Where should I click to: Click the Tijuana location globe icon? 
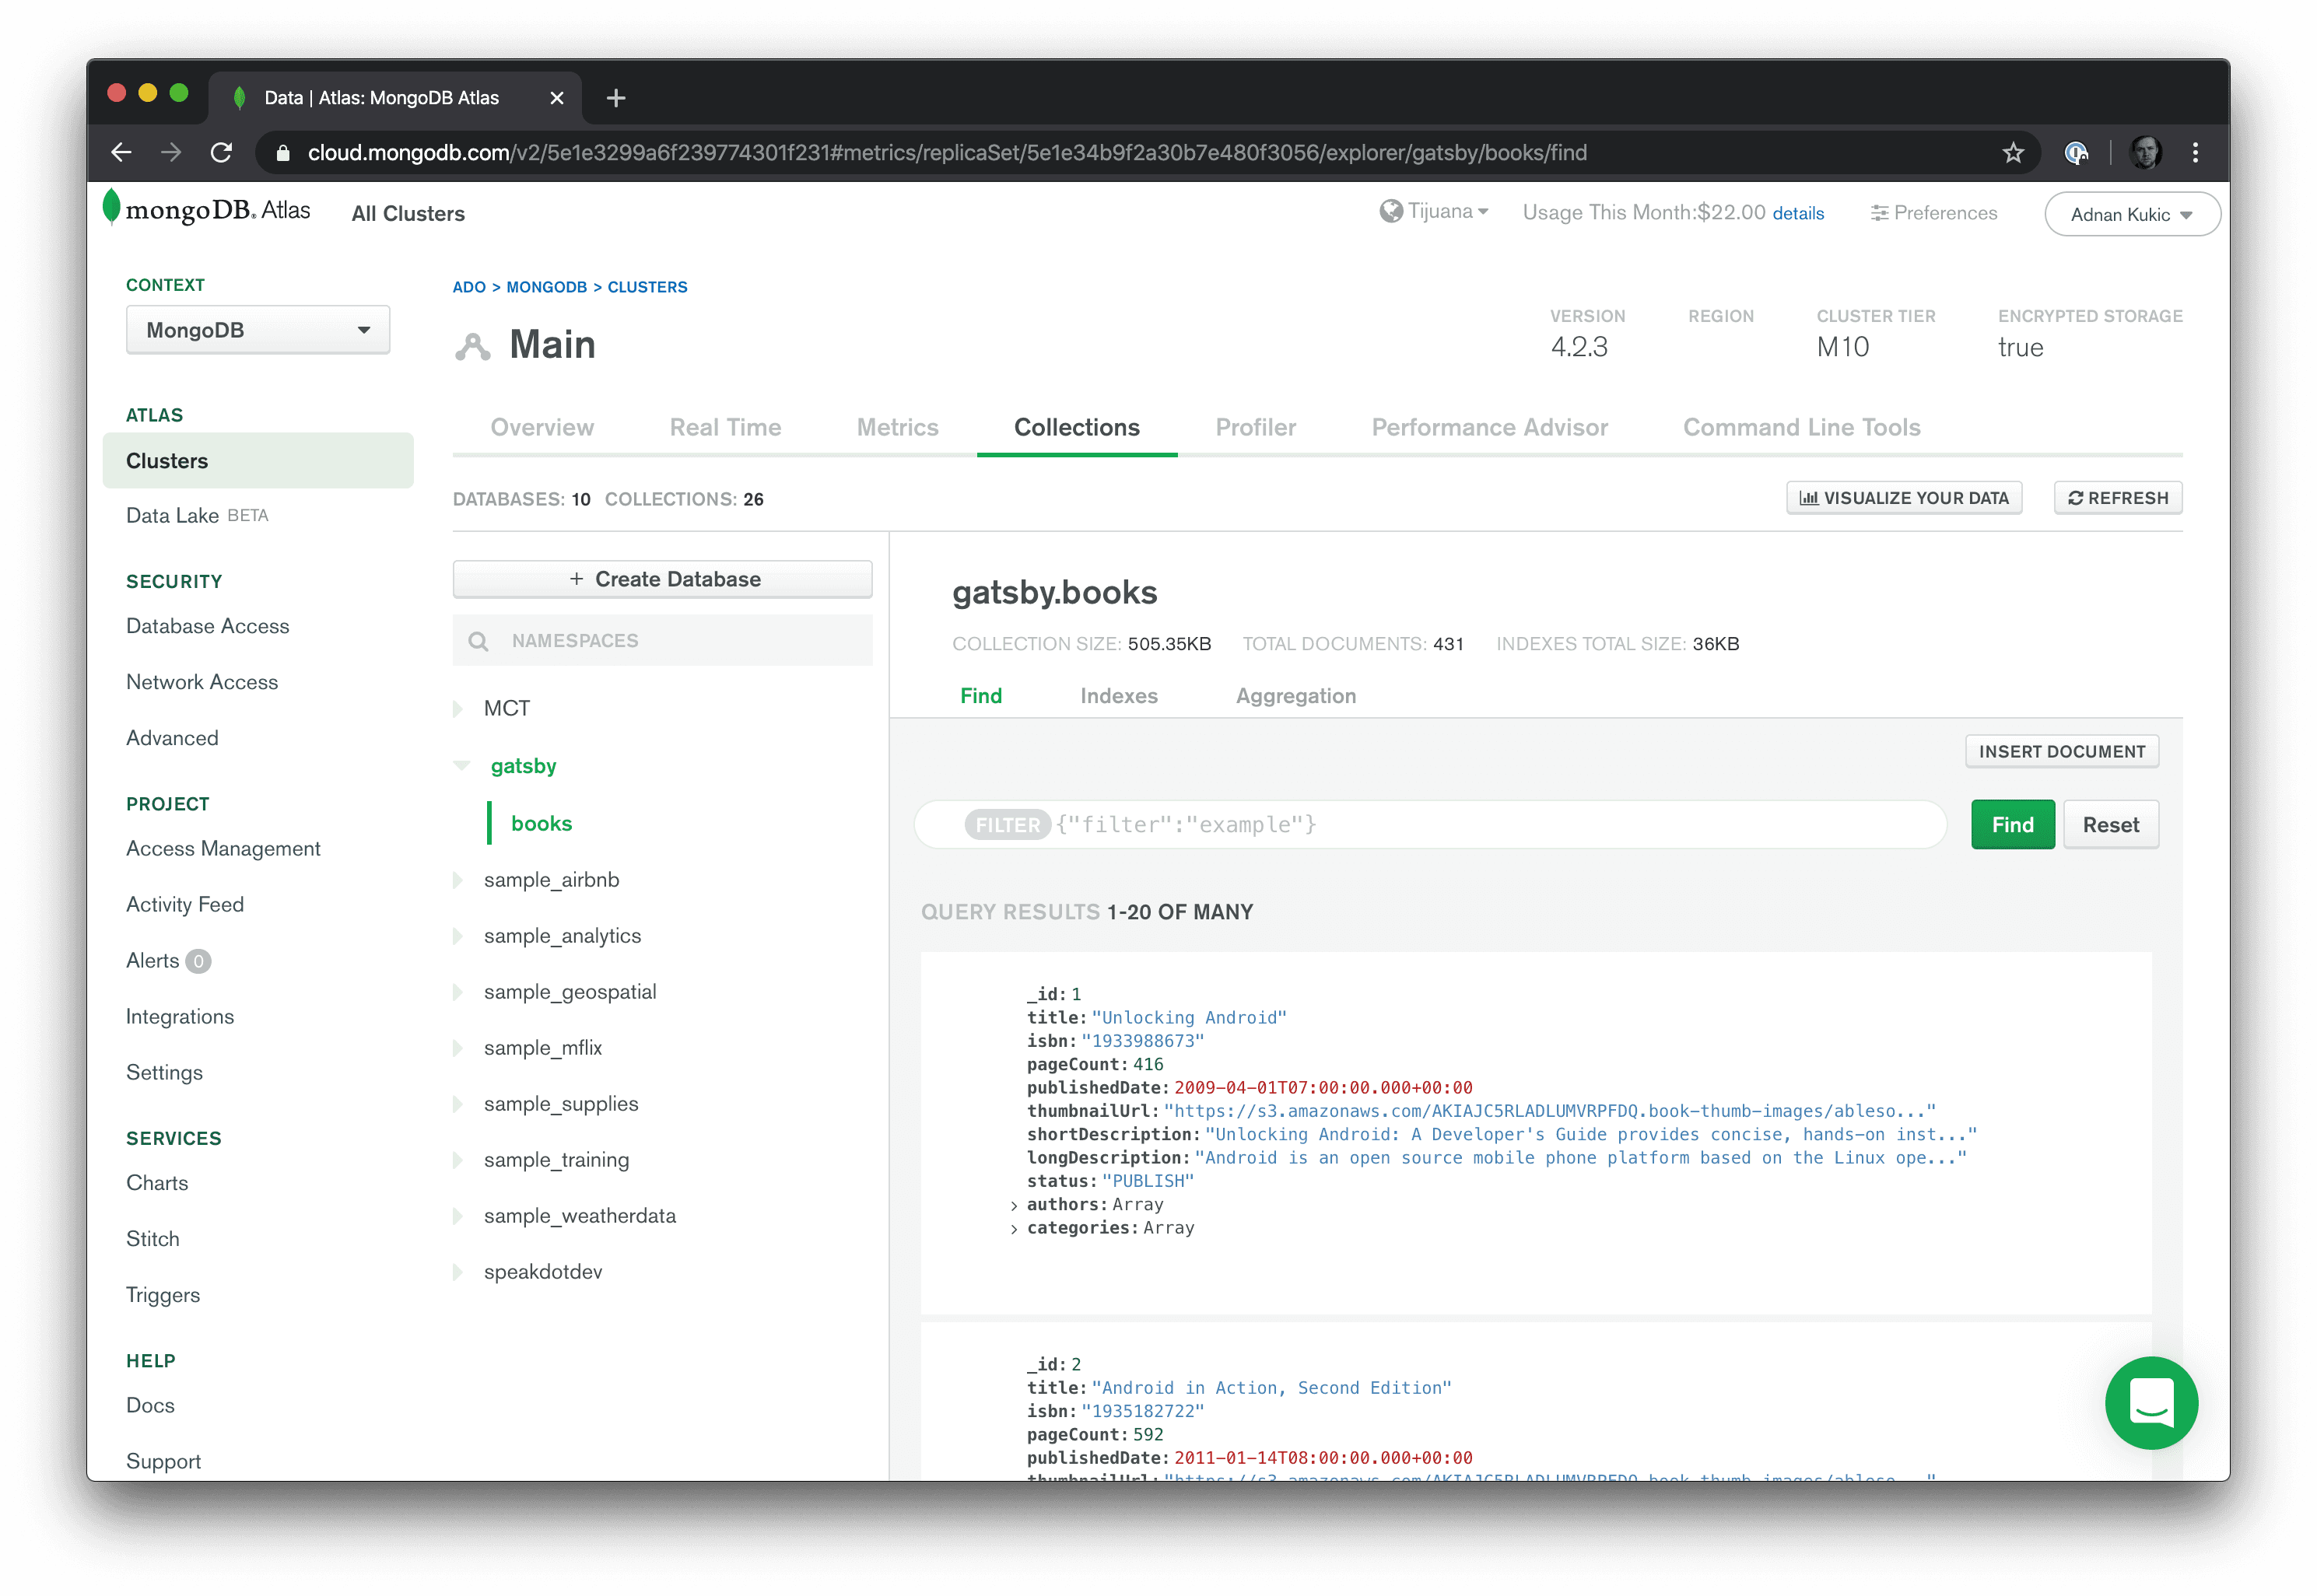coord(1391,213)
